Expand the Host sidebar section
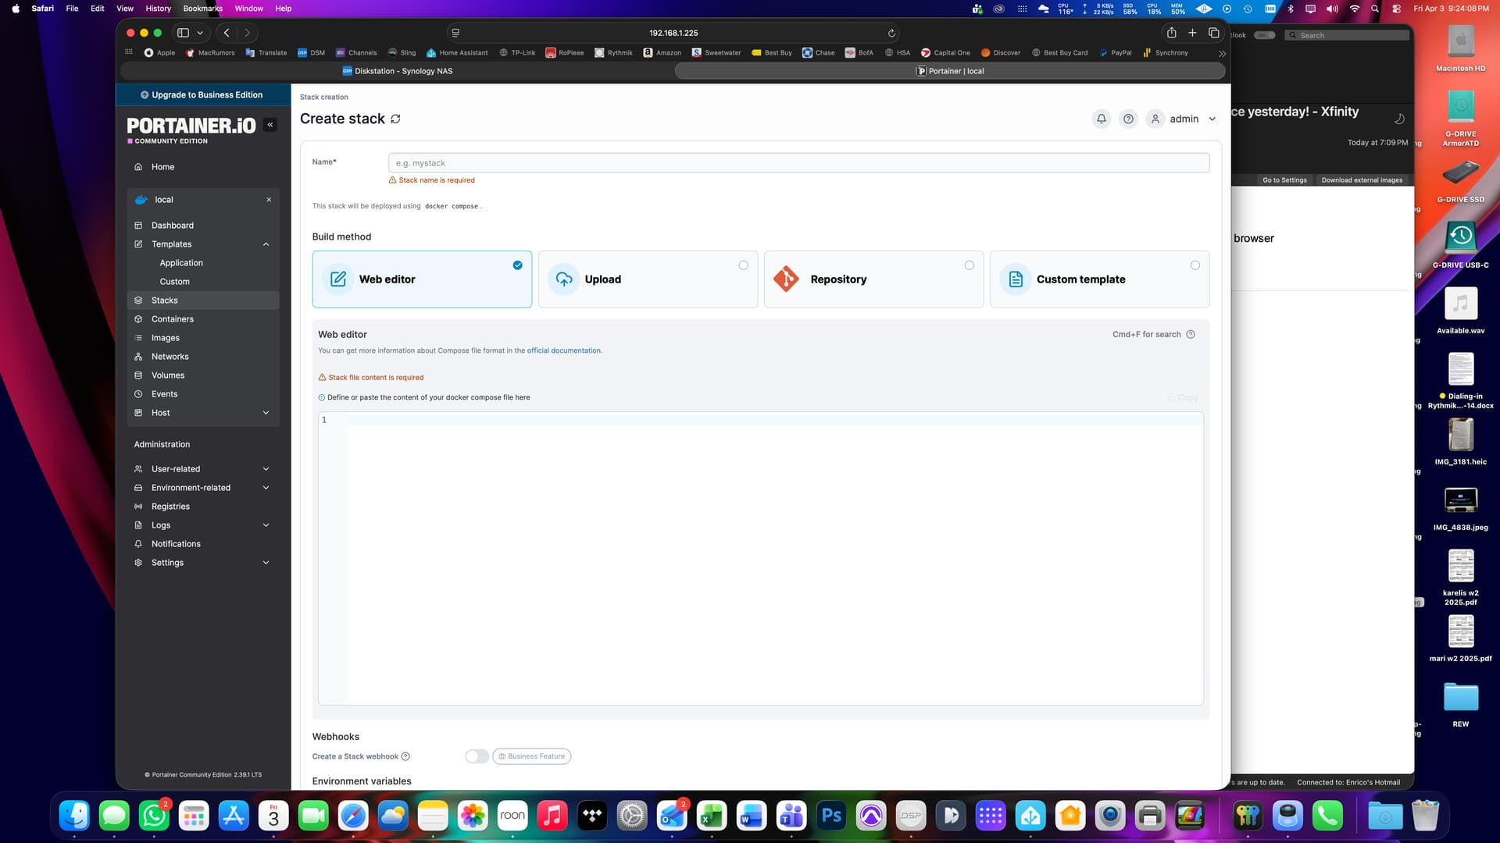This screenshot has height=843, width=1500. (x=266, y=413)
